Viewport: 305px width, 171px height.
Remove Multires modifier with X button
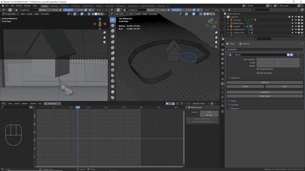pos(298,55)
